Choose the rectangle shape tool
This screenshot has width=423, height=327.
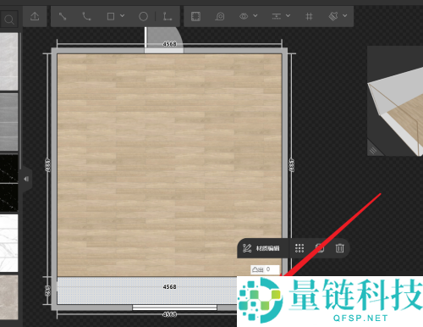(111, 16)
